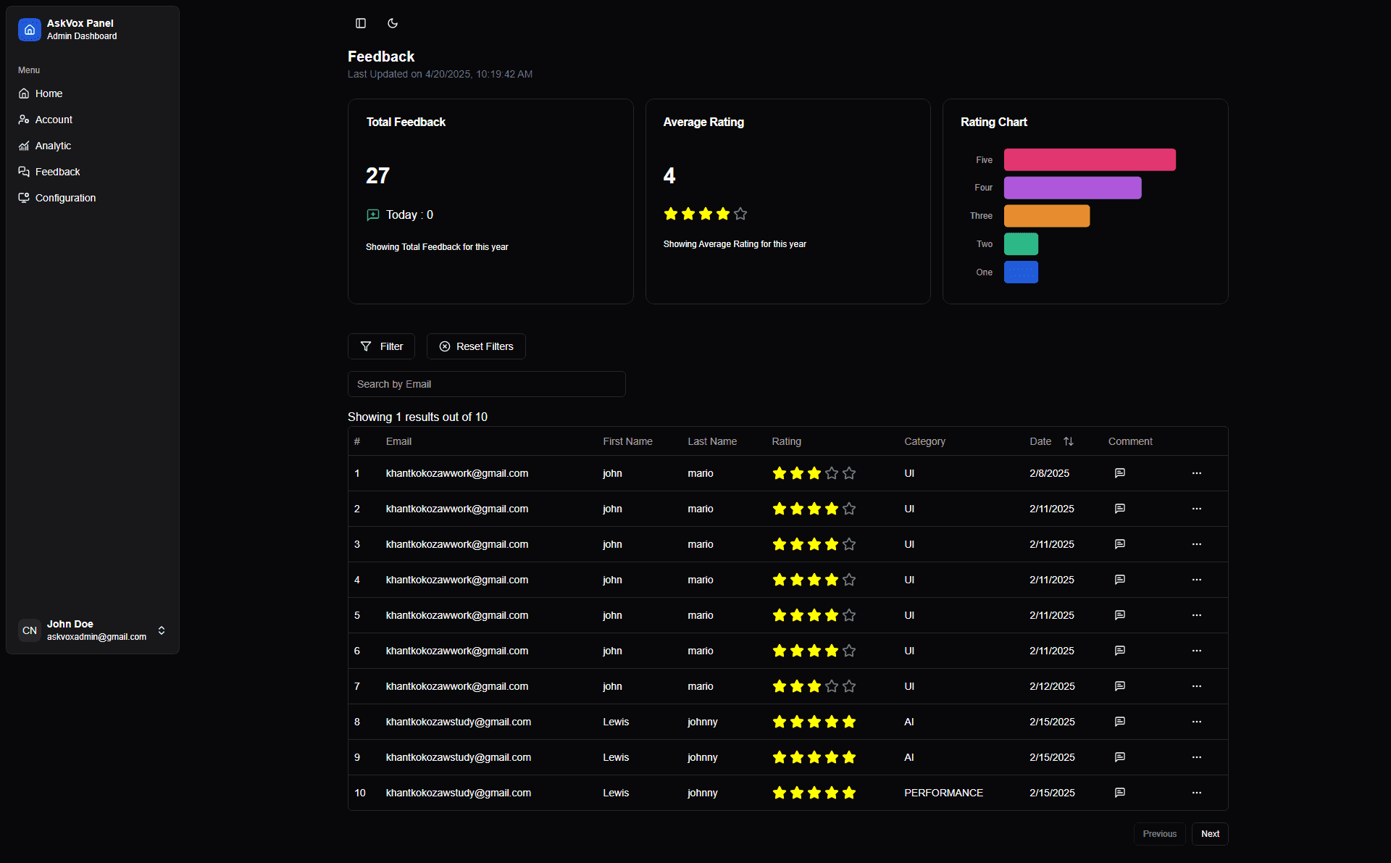The height and width of the screenshot is (863, 1391).
Task: Collapse the sidebar using the panel toggle icon
Action: (360, 23)
